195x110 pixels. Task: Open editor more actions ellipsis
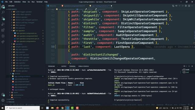click(192, 6)
